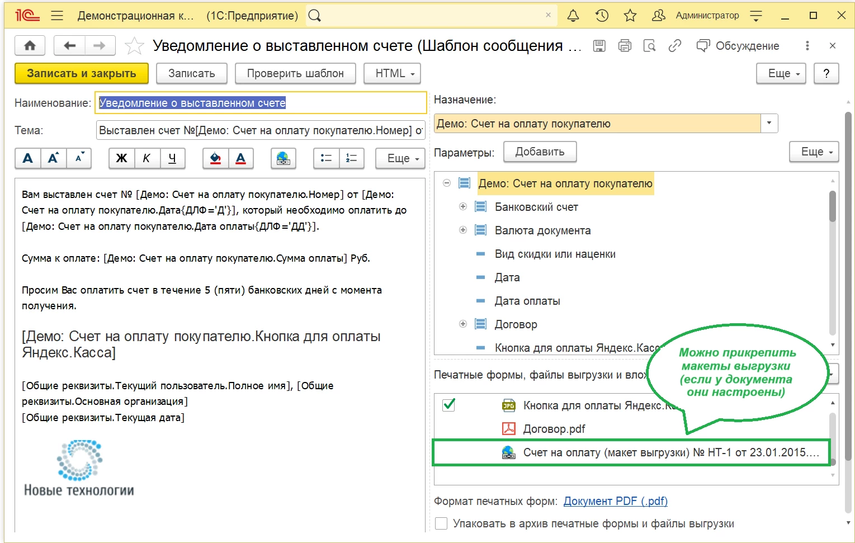This screenshot has width=855, height=543.
Task: Insert picture using globe image icon
Action: point(283,159)
